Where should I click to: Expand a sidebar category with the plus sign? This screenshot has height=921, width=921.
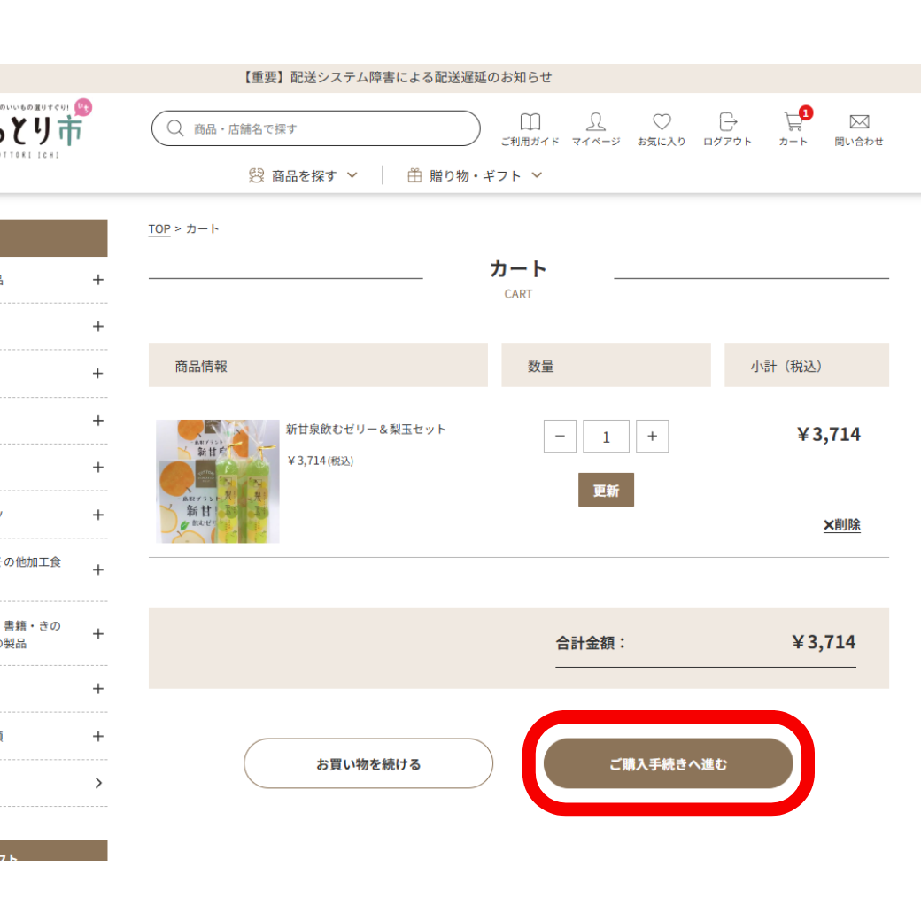click(98, 280)
